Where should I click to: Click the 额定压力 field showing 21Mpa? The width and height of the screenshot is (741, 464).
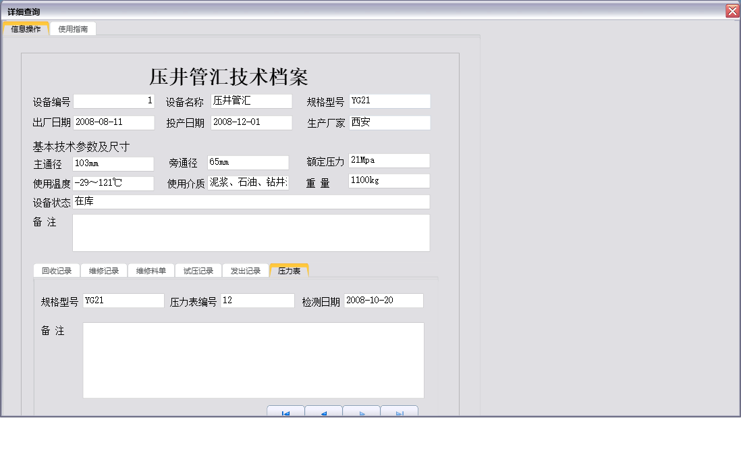point(389,160)
